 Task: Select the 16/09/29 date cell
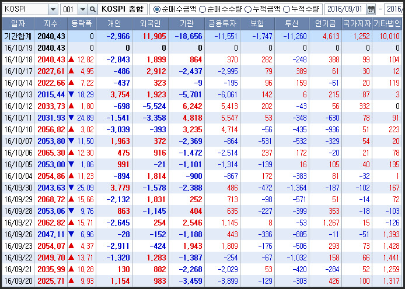(18, 199)
